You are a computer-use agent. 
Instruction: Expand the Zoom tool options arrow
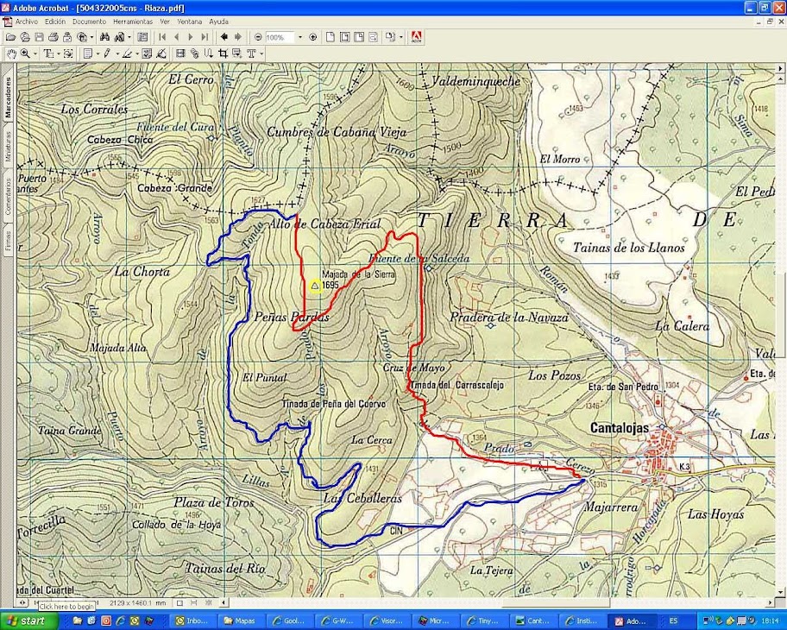pyautogui.click(x=35, y=54)
